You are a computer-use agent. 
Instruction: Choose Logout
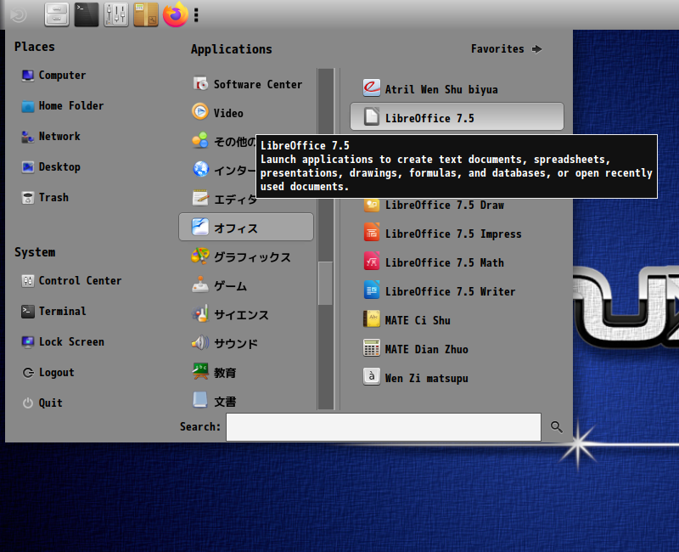click(x=48, y=373)
